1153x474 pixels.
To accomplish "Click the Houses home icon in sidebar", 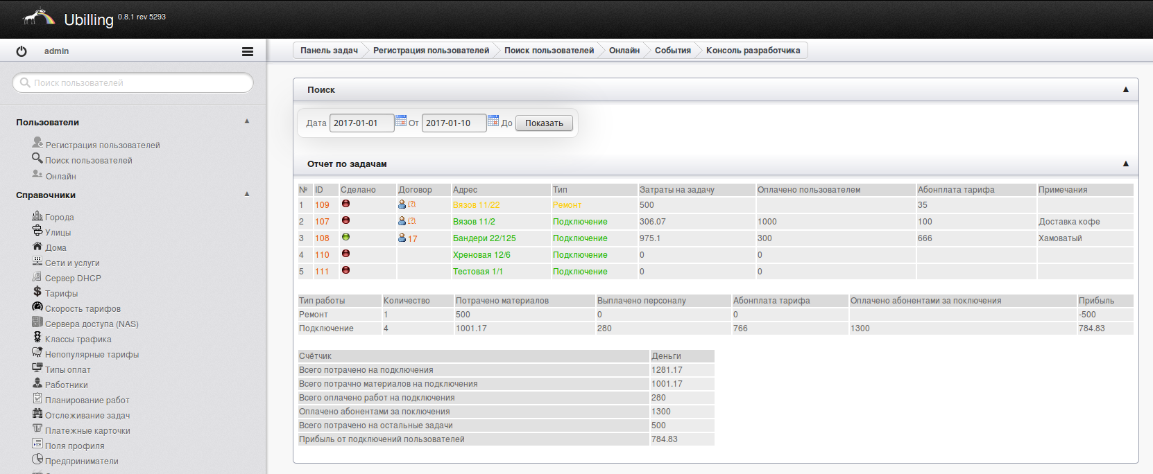I will tap(37, 246).
